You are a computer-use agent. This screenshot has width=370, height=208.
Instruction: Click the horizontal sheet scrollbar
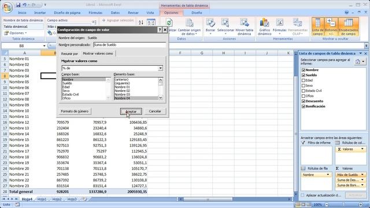(x=208, y=199)
